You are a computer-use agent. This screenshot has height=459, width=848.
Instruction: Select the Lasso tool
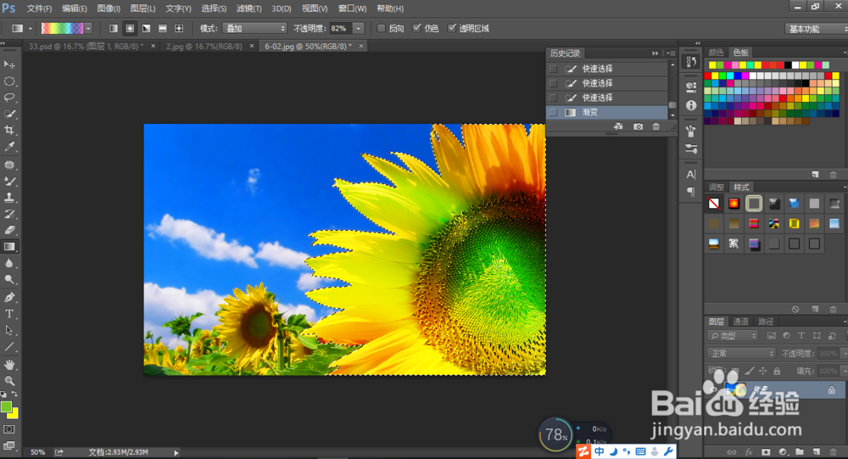point(9,98)
